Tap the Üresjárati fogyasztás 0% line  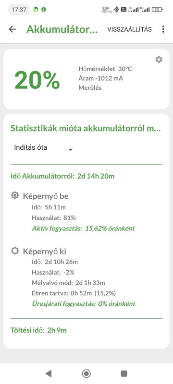point(83,304)
